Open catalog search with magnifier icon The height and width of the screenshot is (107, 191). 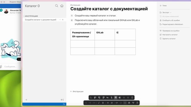[56, 6]
